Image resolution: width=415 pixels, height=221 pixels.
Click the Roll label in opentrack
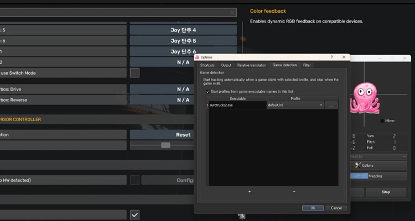370,148
